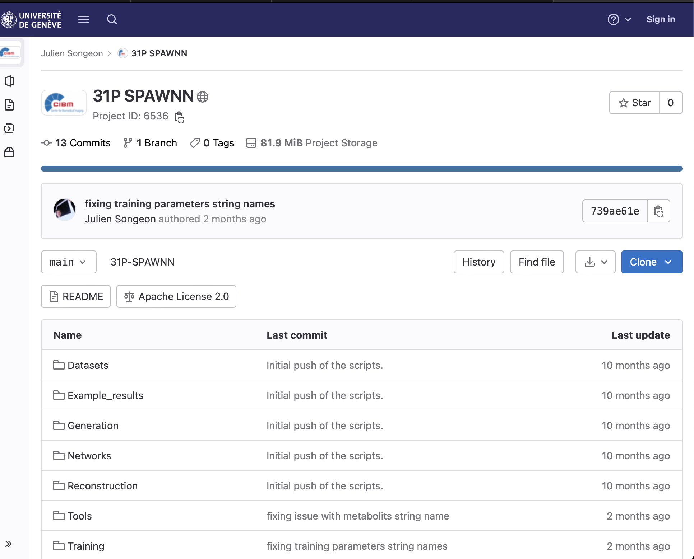This screenshot has height=559, width=694.
Task: View the Apache License 2.0
Action: click(x=176, y=296)
